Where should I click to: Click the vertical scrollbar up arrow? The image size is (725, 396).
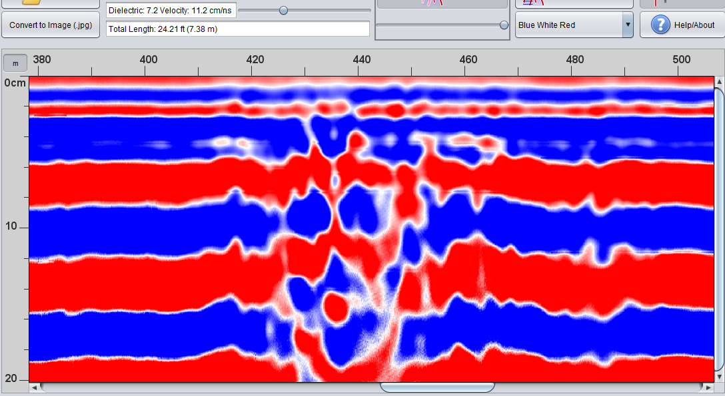pos(719,82)
